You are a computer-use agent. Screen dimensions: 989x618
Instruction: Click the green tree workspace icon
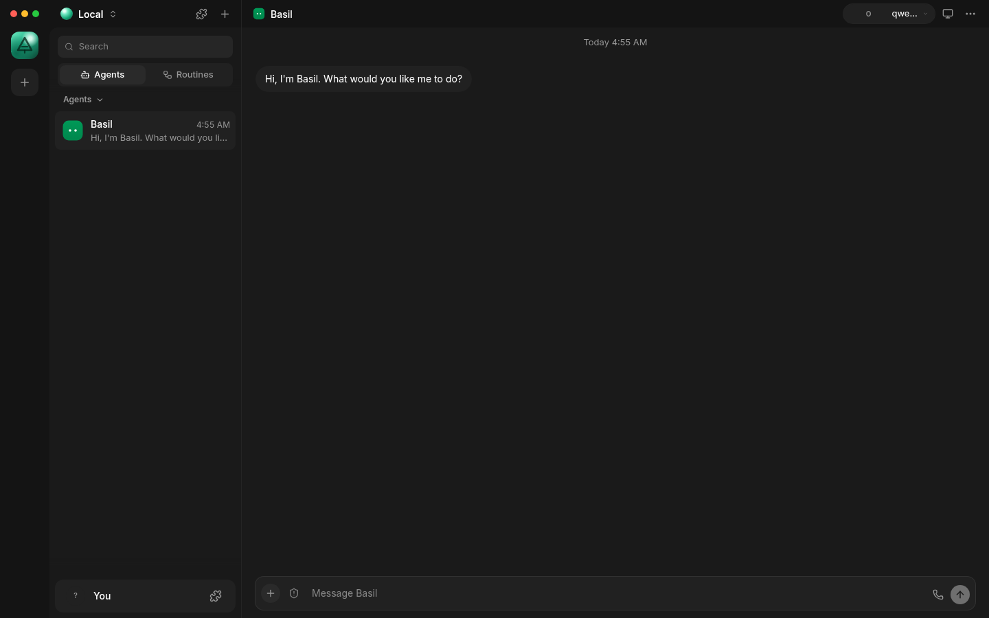click(25, 45)
